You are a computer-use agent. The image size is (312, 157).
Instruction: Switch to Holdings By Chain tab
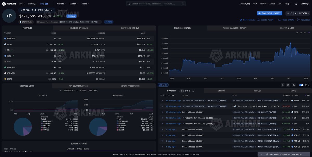click(79, 28)
